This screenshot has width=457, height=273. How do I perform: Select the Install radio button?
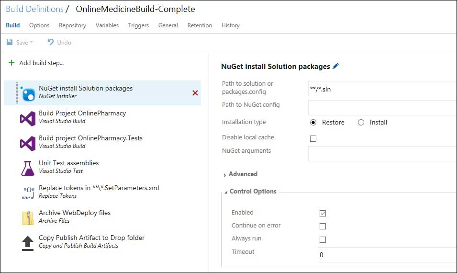click(361, 122)
